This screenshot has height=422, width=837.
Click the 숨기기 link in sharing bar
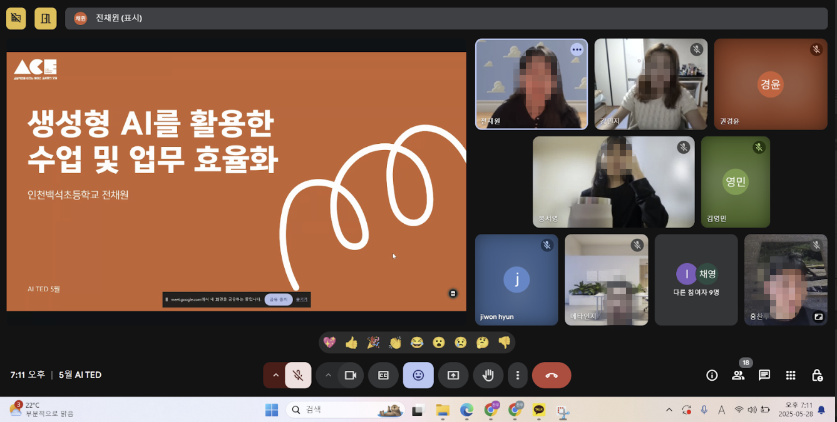tap(302, 299)
